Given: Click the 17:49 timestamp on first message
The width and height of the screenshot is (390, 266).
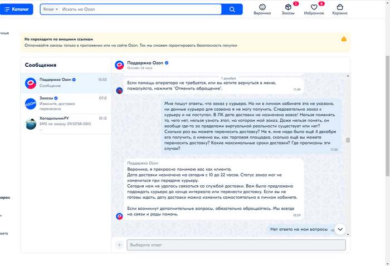Looking at the screenshot, I should coord(297,90).
